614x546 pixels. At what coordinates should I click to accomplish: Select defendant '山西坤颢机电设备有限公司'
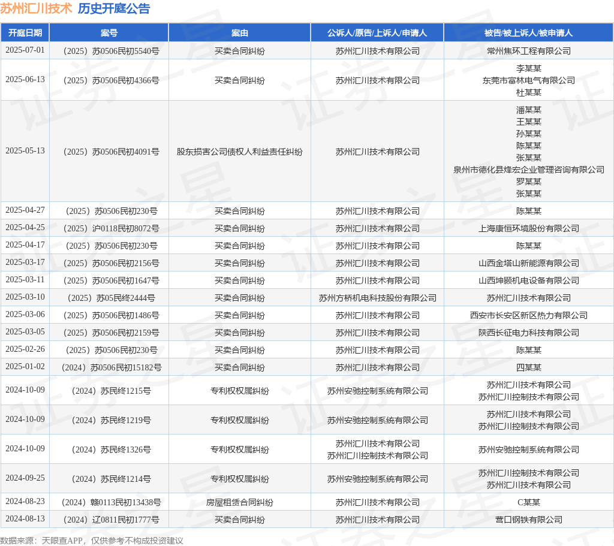click(x=529, y=280)
